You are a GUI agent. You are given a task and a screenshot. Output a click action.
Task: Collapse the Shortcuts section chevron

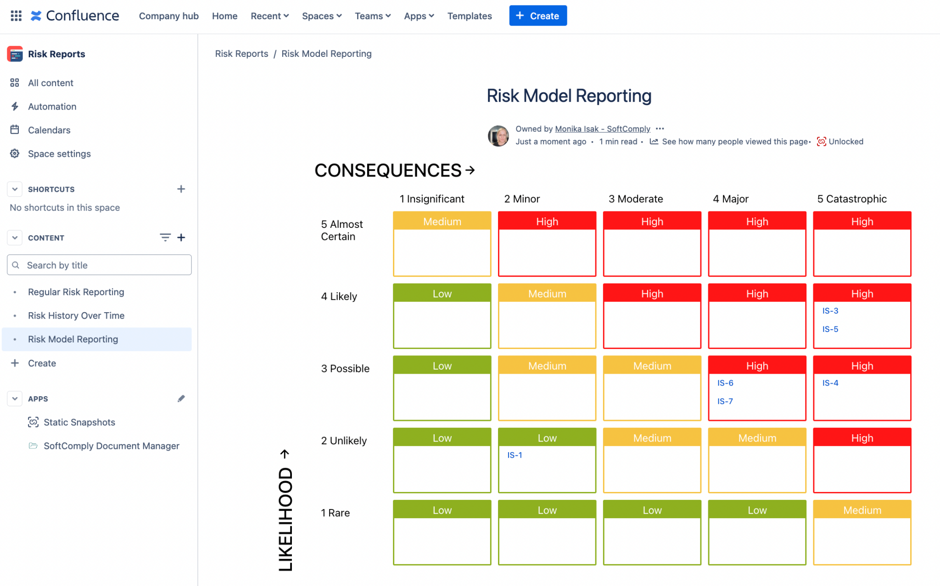click(14, 188)
